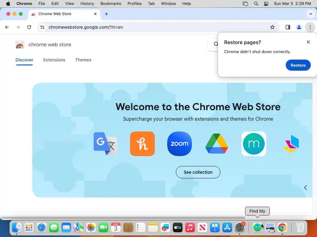This screenshot has height=237, width=317.
Task: Click the Google Drive extension icon
Action: (216, 144)
